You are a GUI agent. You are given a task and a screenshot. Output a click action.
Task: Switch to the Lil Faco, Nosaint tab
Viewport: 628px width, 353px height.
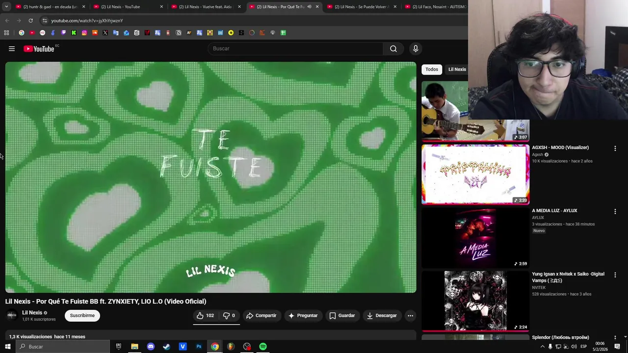[x=437, y=7]
